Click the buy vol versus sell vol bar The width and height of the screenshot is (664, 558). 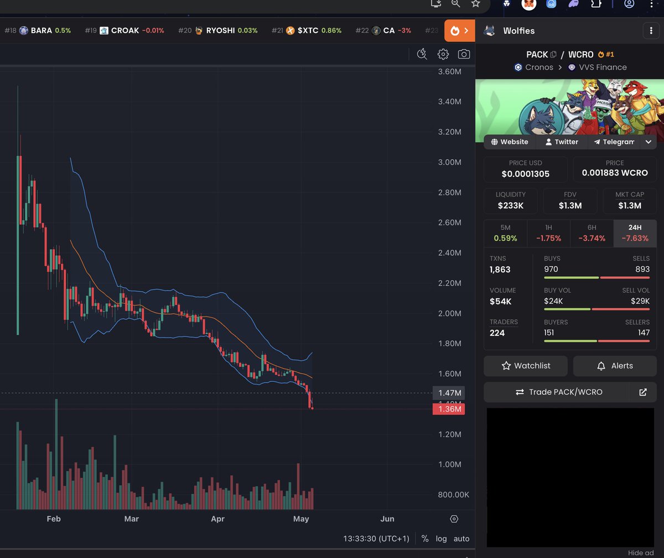pyautogui.click(x=597, y=309)
